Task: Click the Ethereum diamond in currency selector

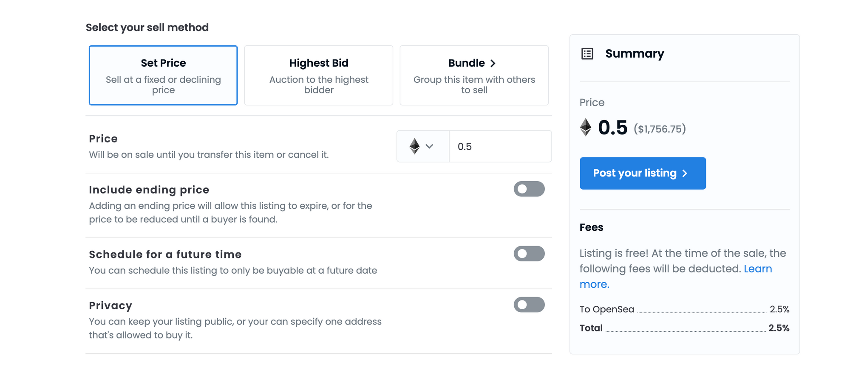Action: point(414,146)
